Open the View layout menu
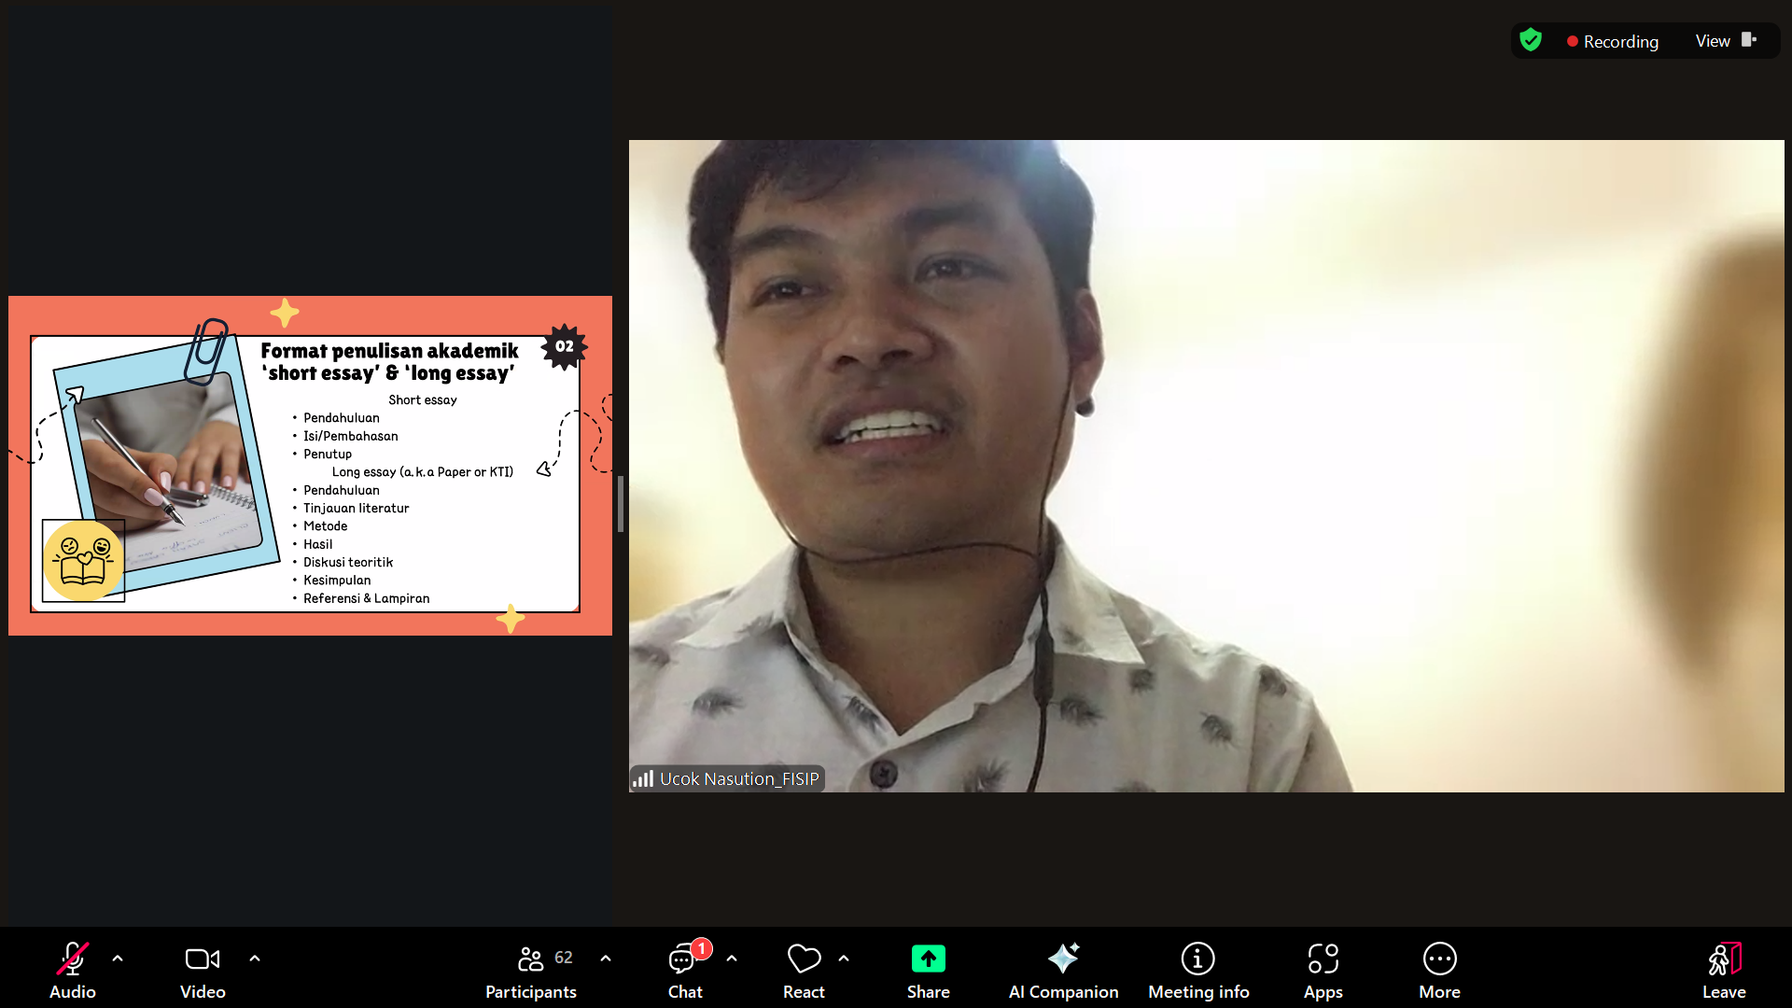 (x=1725, y=41)
